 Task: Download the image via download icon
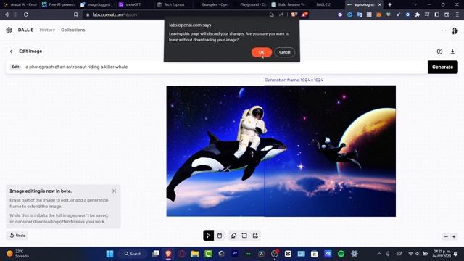[452, 51]
